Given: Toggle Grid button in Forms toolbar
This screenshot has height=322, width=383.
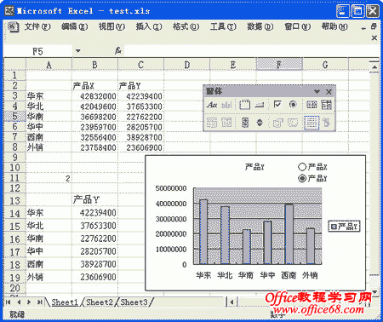Looking at the screenshot, I should 312,123.
